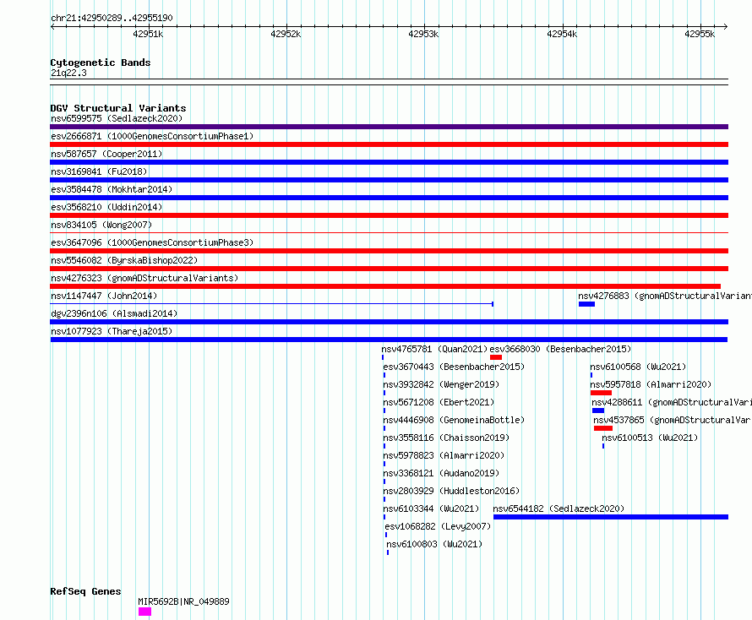Open nsv4288611 gnomAD variant label
Image resolution: width=752 pixels, height=620 pixels.
pos(672,402)
